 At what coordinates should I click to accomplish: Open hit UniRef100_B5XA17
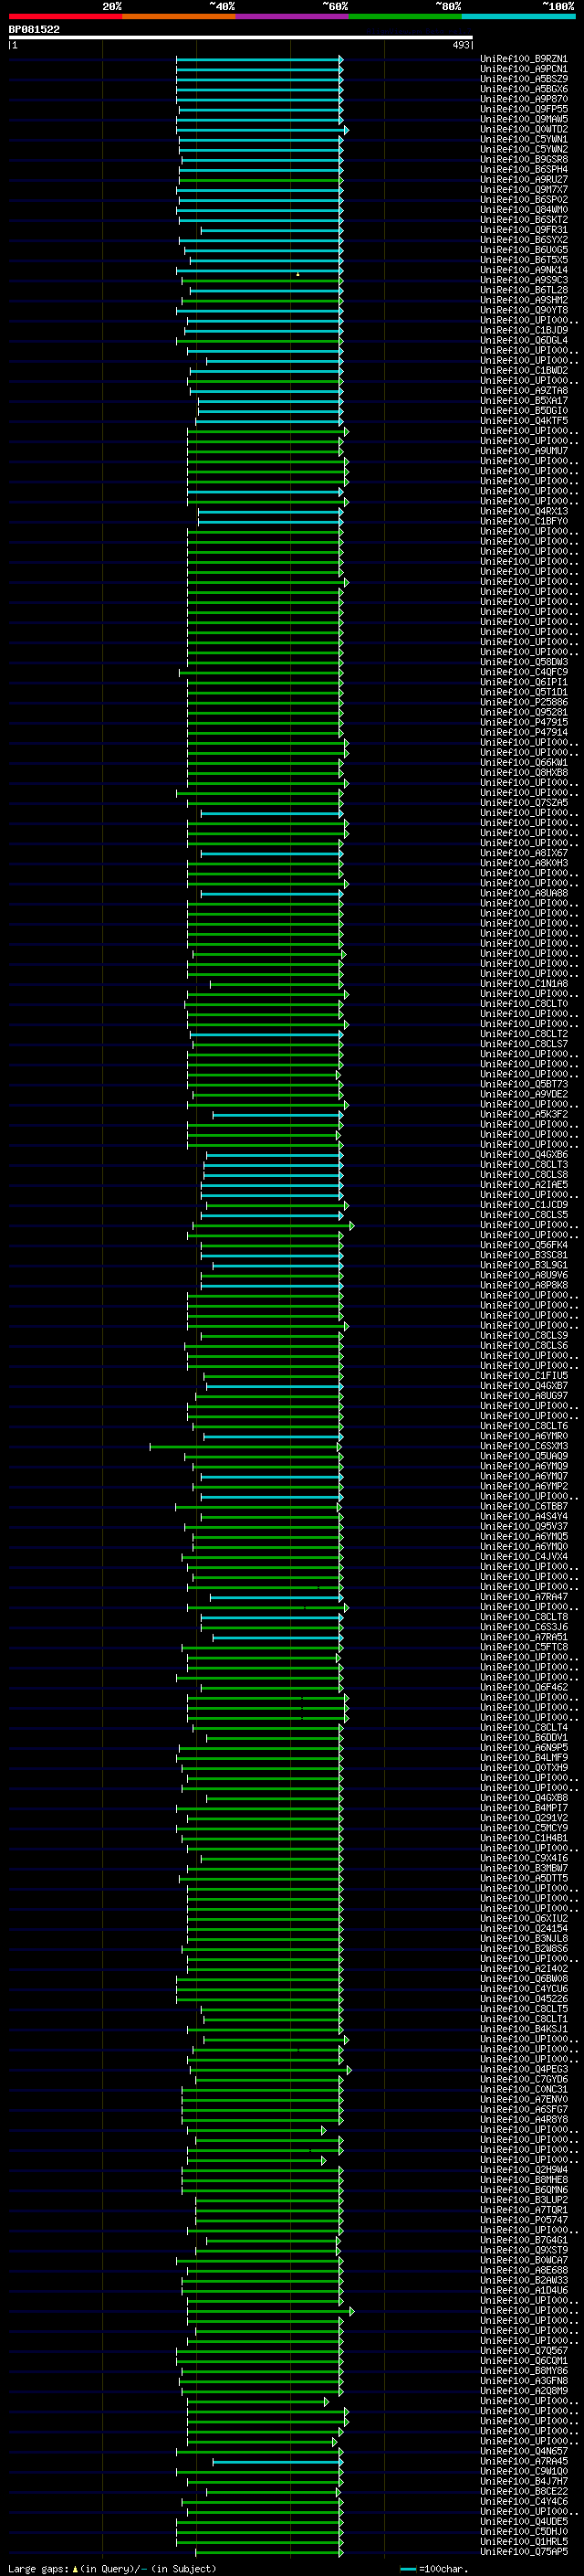pyautogui.click(x=523, y=400)
